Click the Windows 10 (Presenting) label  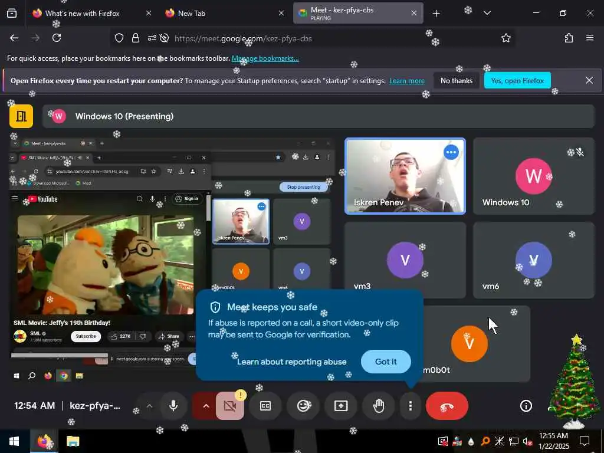pos(124,116)
